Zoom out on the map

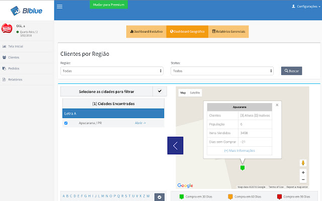pyautogui.click(x=303, y=179)
